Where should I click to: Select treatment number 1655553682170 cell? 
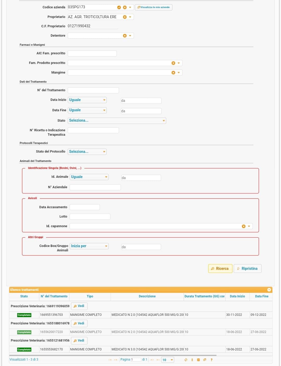54,349
